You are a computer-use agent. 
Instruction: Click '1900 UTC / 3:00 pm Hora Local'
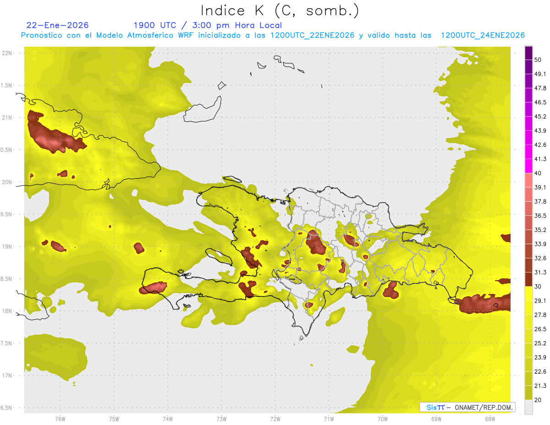[x=208, y=25]
